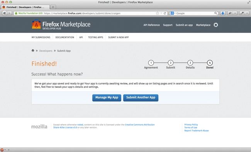Bookmark page with the star icon

(158, 13)
